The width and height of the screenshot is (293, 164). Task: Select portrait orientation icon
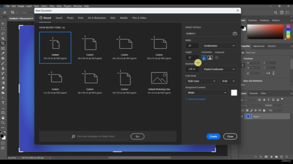pyautogui.click(x=204, y=57)
